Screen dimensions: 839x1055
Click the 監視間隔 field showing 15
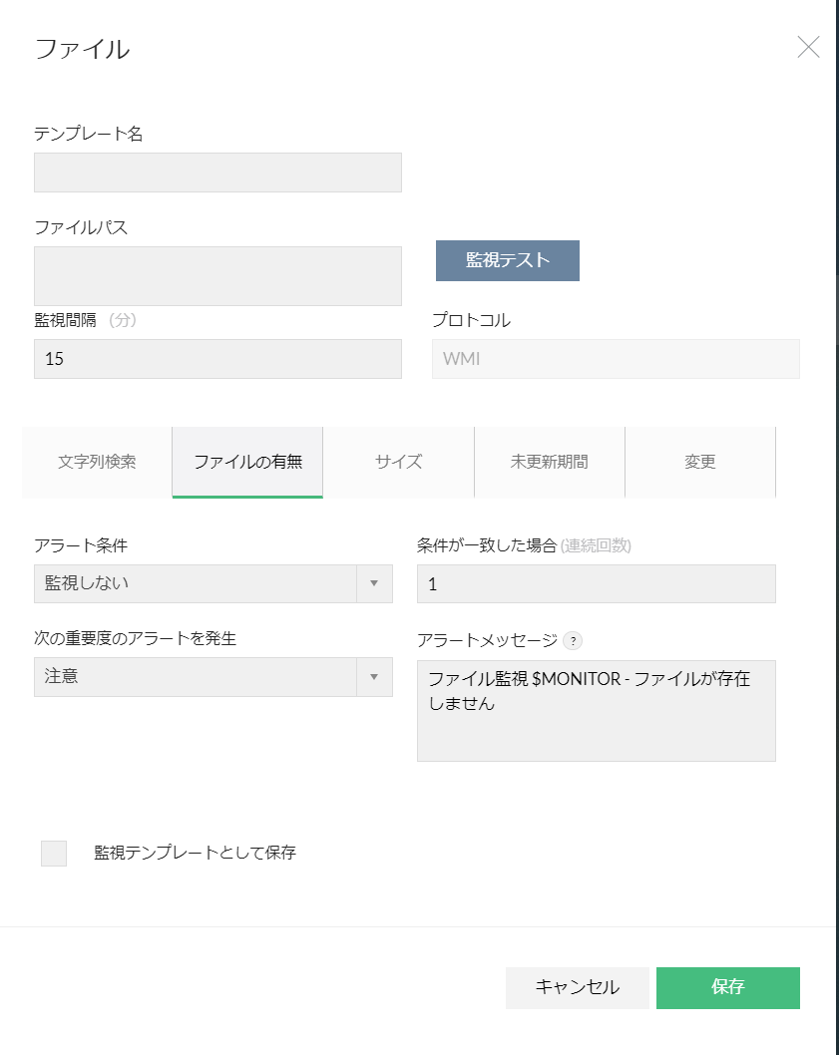pos(217,359)
